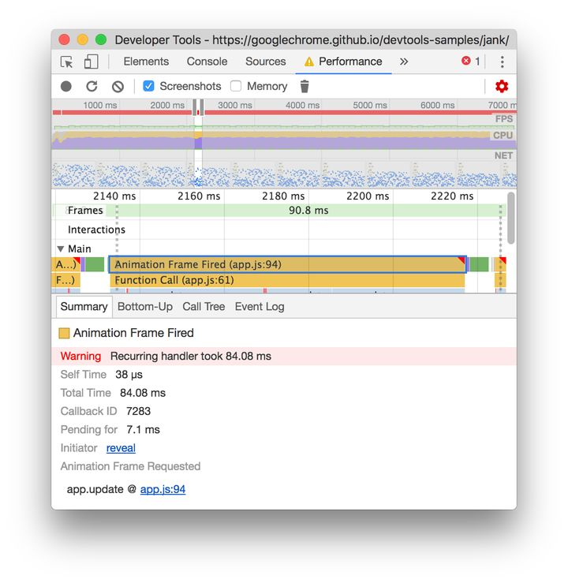Select the Summary tab
The height and width of the screenshot is (583, 568).
(84, 307)
